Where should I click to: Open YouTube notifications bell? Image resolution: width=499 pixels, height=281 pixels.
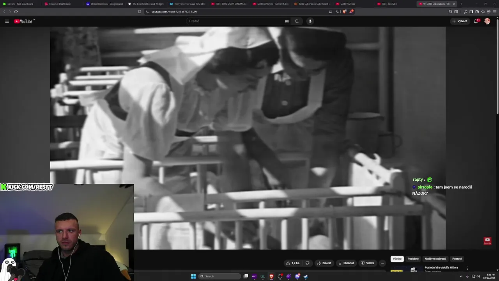pyautogui.click(x=476, y=21)
